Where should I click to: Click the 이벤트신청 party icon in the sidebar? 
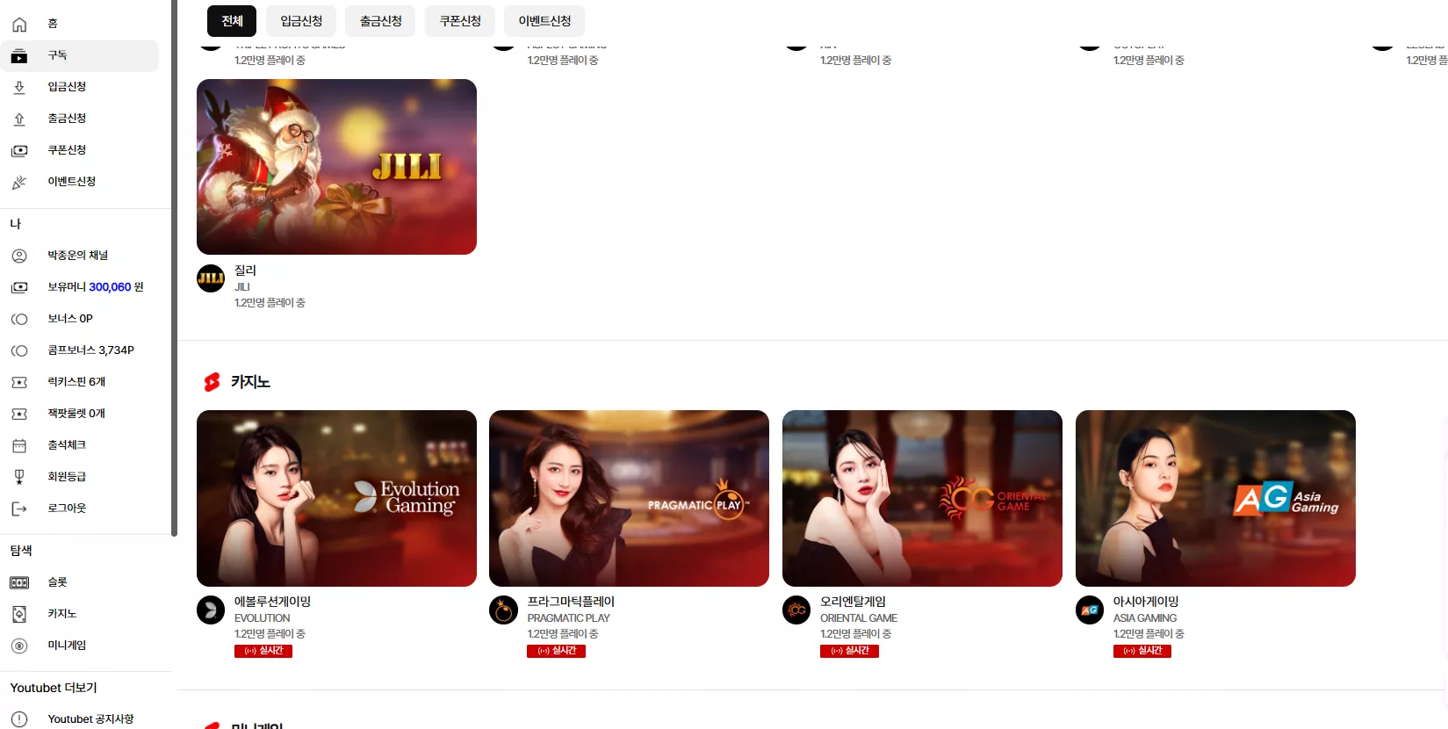[x=19, y=182]
